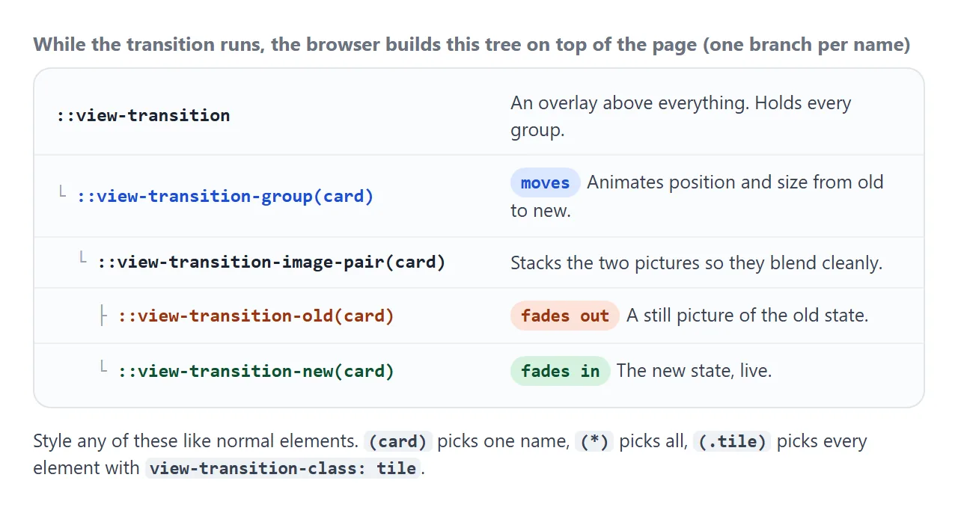Click the orange "fades out" badge
This screenshot has height=516, width=958.
coord(565,316)
